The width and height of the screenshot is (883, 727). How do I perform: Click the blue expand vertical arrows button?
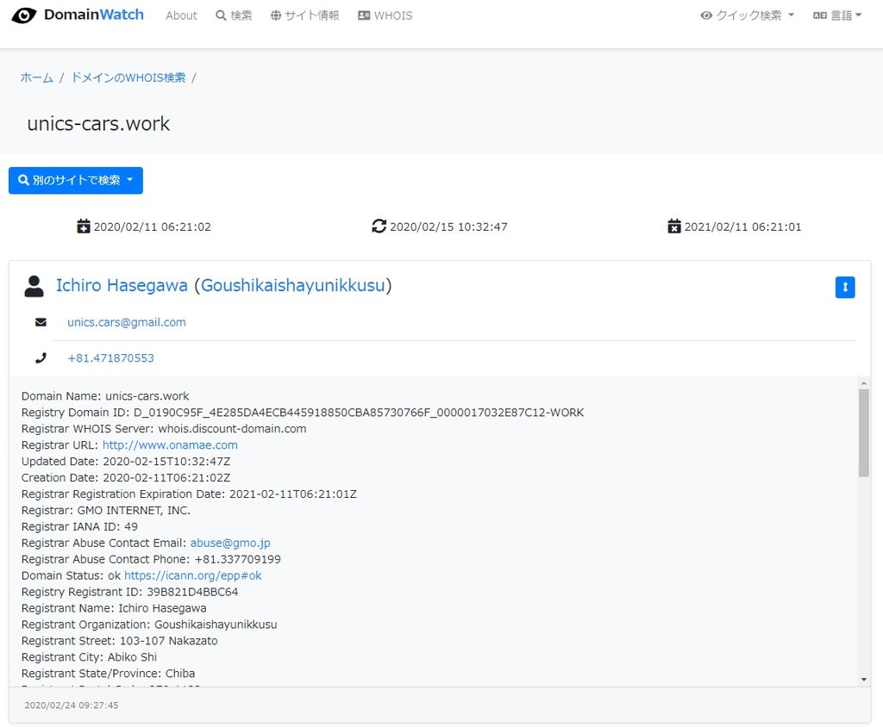(x=845, y=287)
